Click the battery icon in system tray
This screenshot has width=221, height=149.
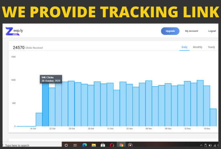pos(210,145)
